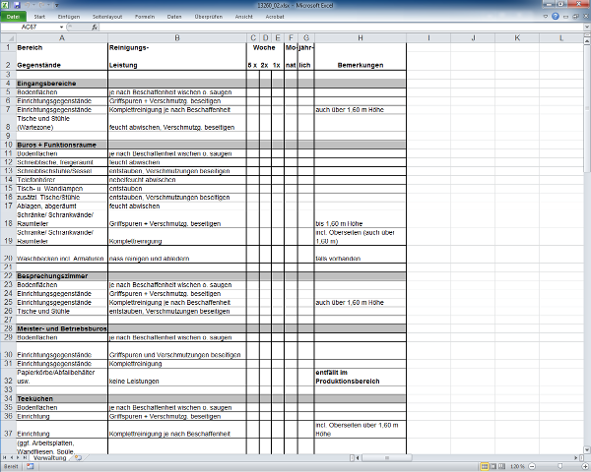Click the 120 % zoom level button

[515, 466]
